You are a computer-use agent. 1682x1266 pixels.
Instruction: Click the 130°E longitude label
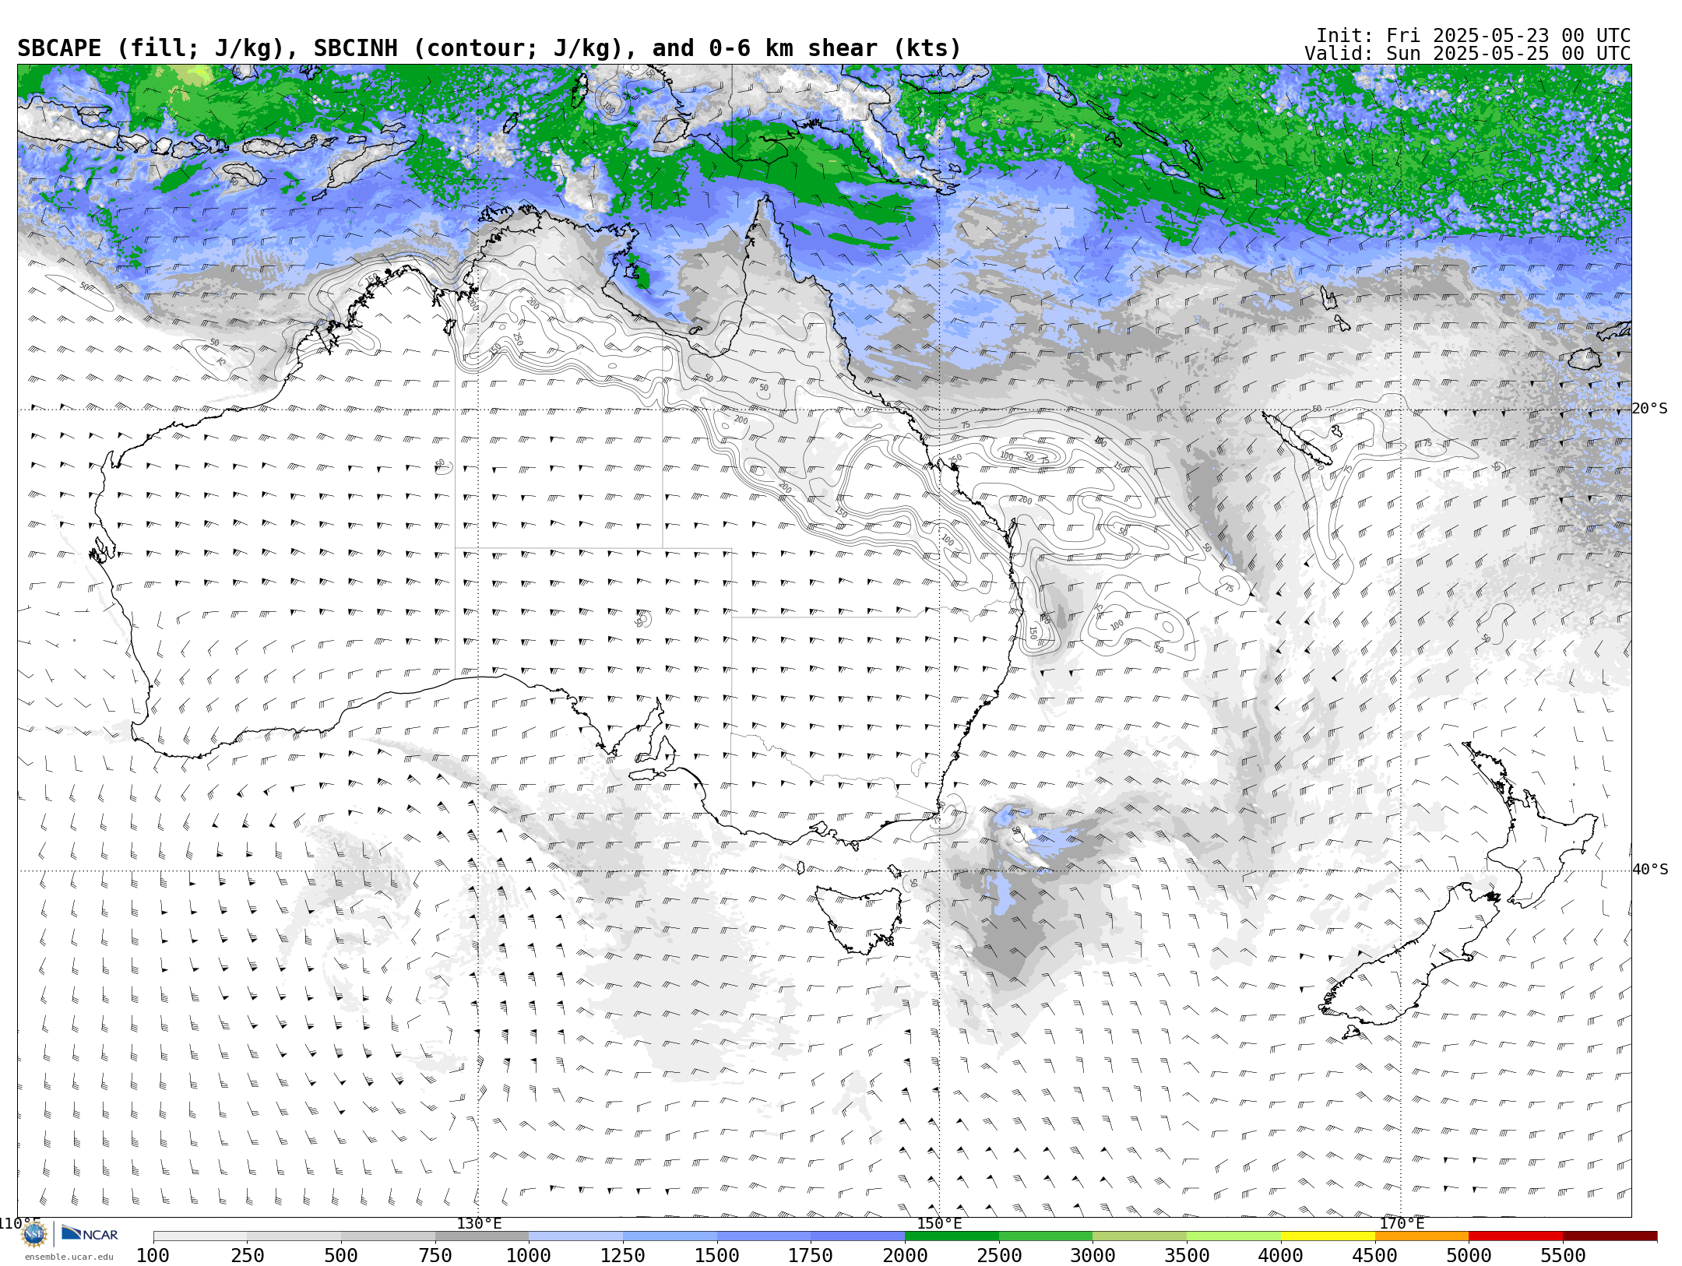pos(479,1224)
